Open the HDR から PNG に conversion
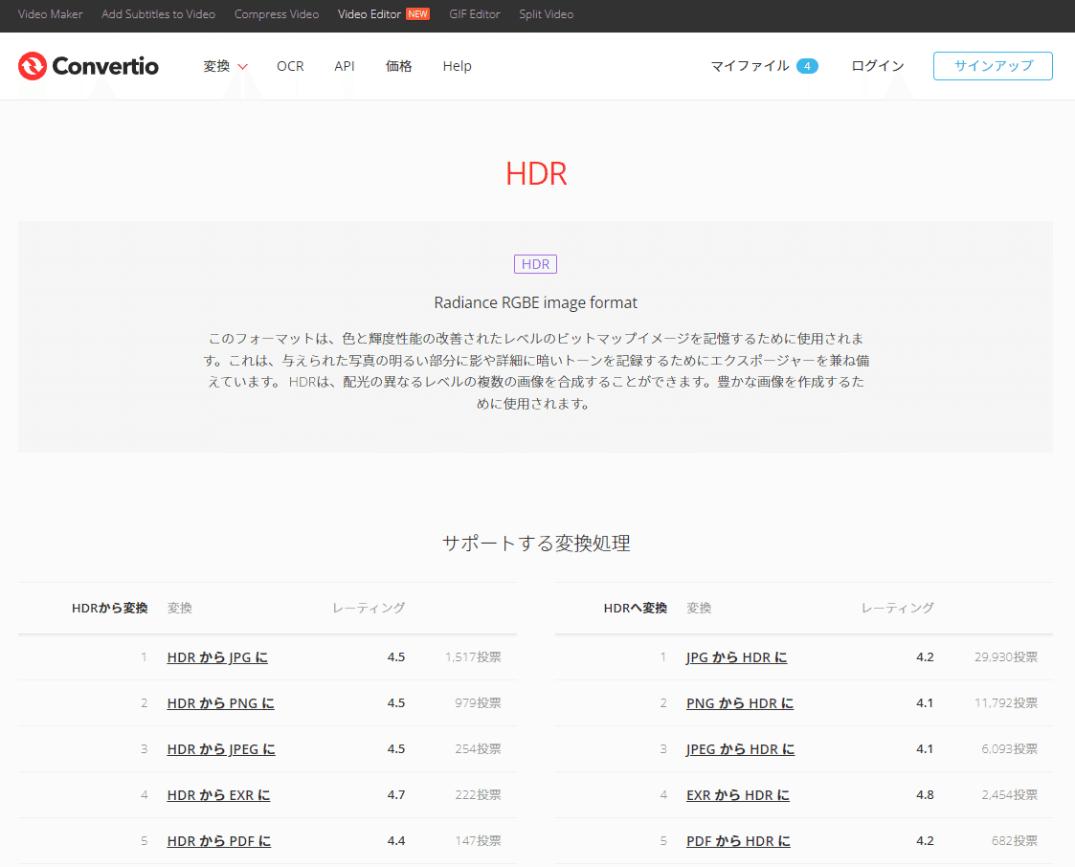The height and width of the screenshot is (867, 1075). [x=221, y=703]
